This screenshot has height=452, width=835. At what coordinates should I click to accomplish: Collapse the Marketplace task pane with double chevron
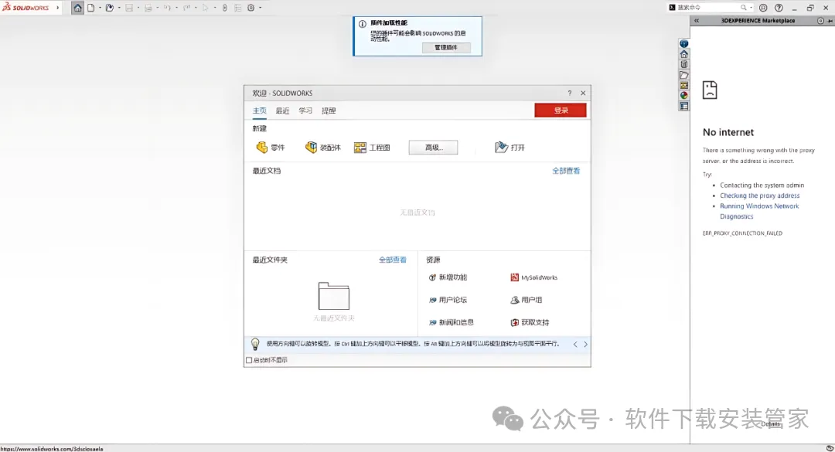(697, 21)
